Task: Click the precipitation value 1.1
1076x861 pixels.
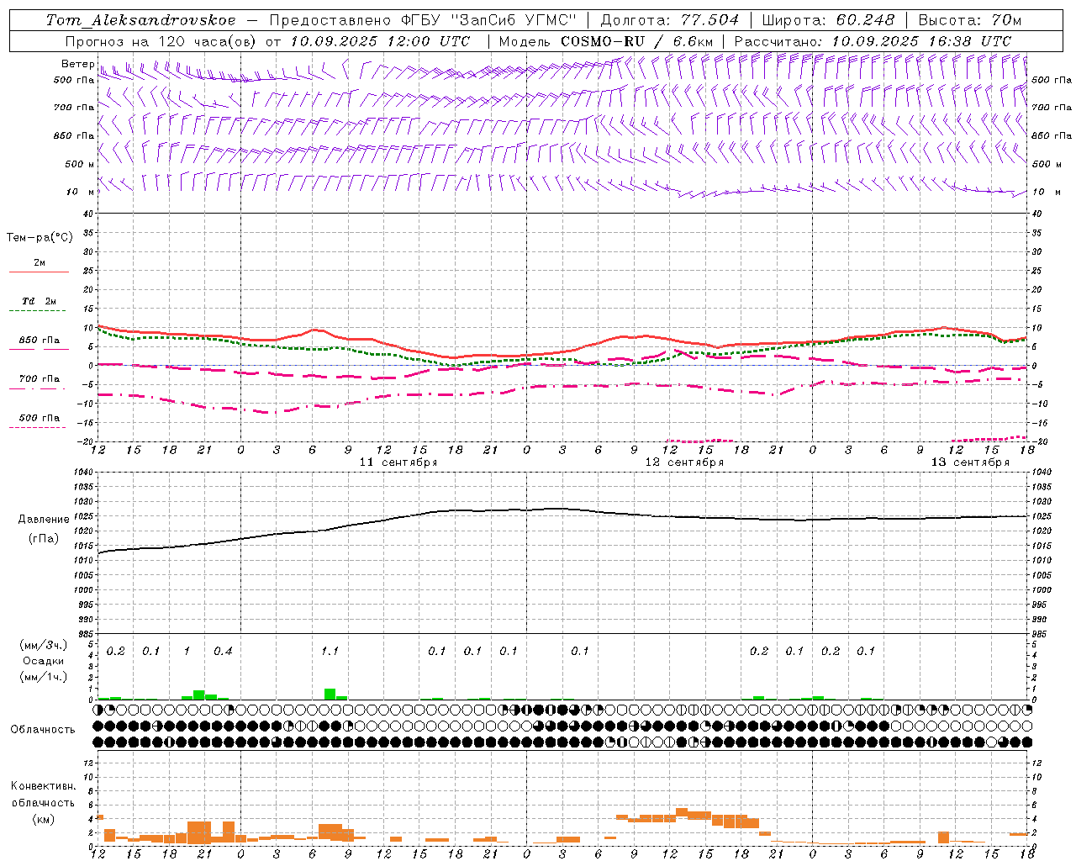Action: 330,651
